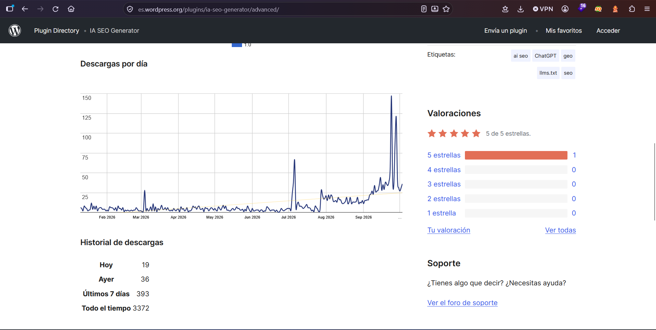Bookmark this page with the star icon
This screenshot has width=656, height=330.
point(446,9)
